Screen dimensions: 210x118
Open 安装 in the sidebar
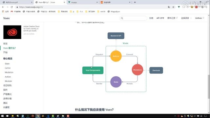coord(5,44)
